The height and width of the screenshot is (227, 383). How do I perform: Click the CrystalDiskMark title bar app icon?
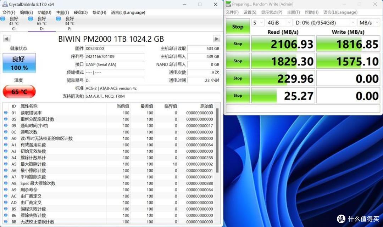point(228,4)
